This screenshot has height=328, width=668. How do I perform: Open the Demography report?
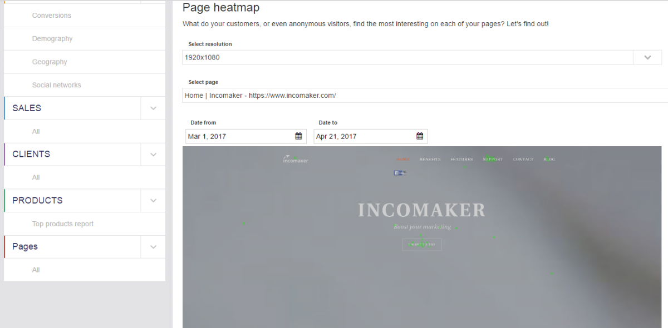52,39
